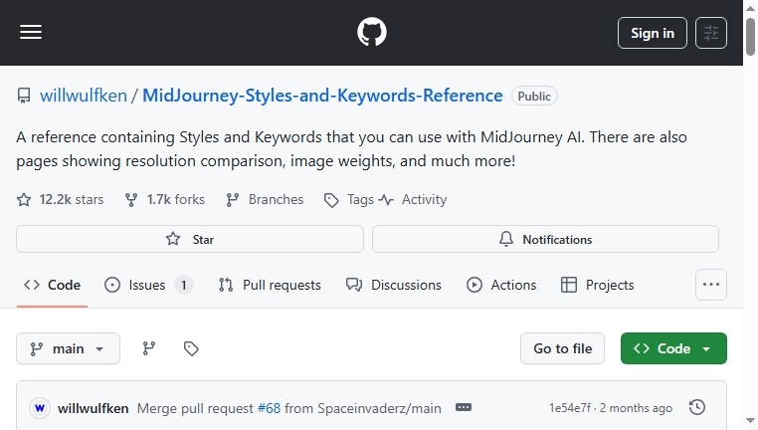Open the Tags link in repository stats

[349, 199]
